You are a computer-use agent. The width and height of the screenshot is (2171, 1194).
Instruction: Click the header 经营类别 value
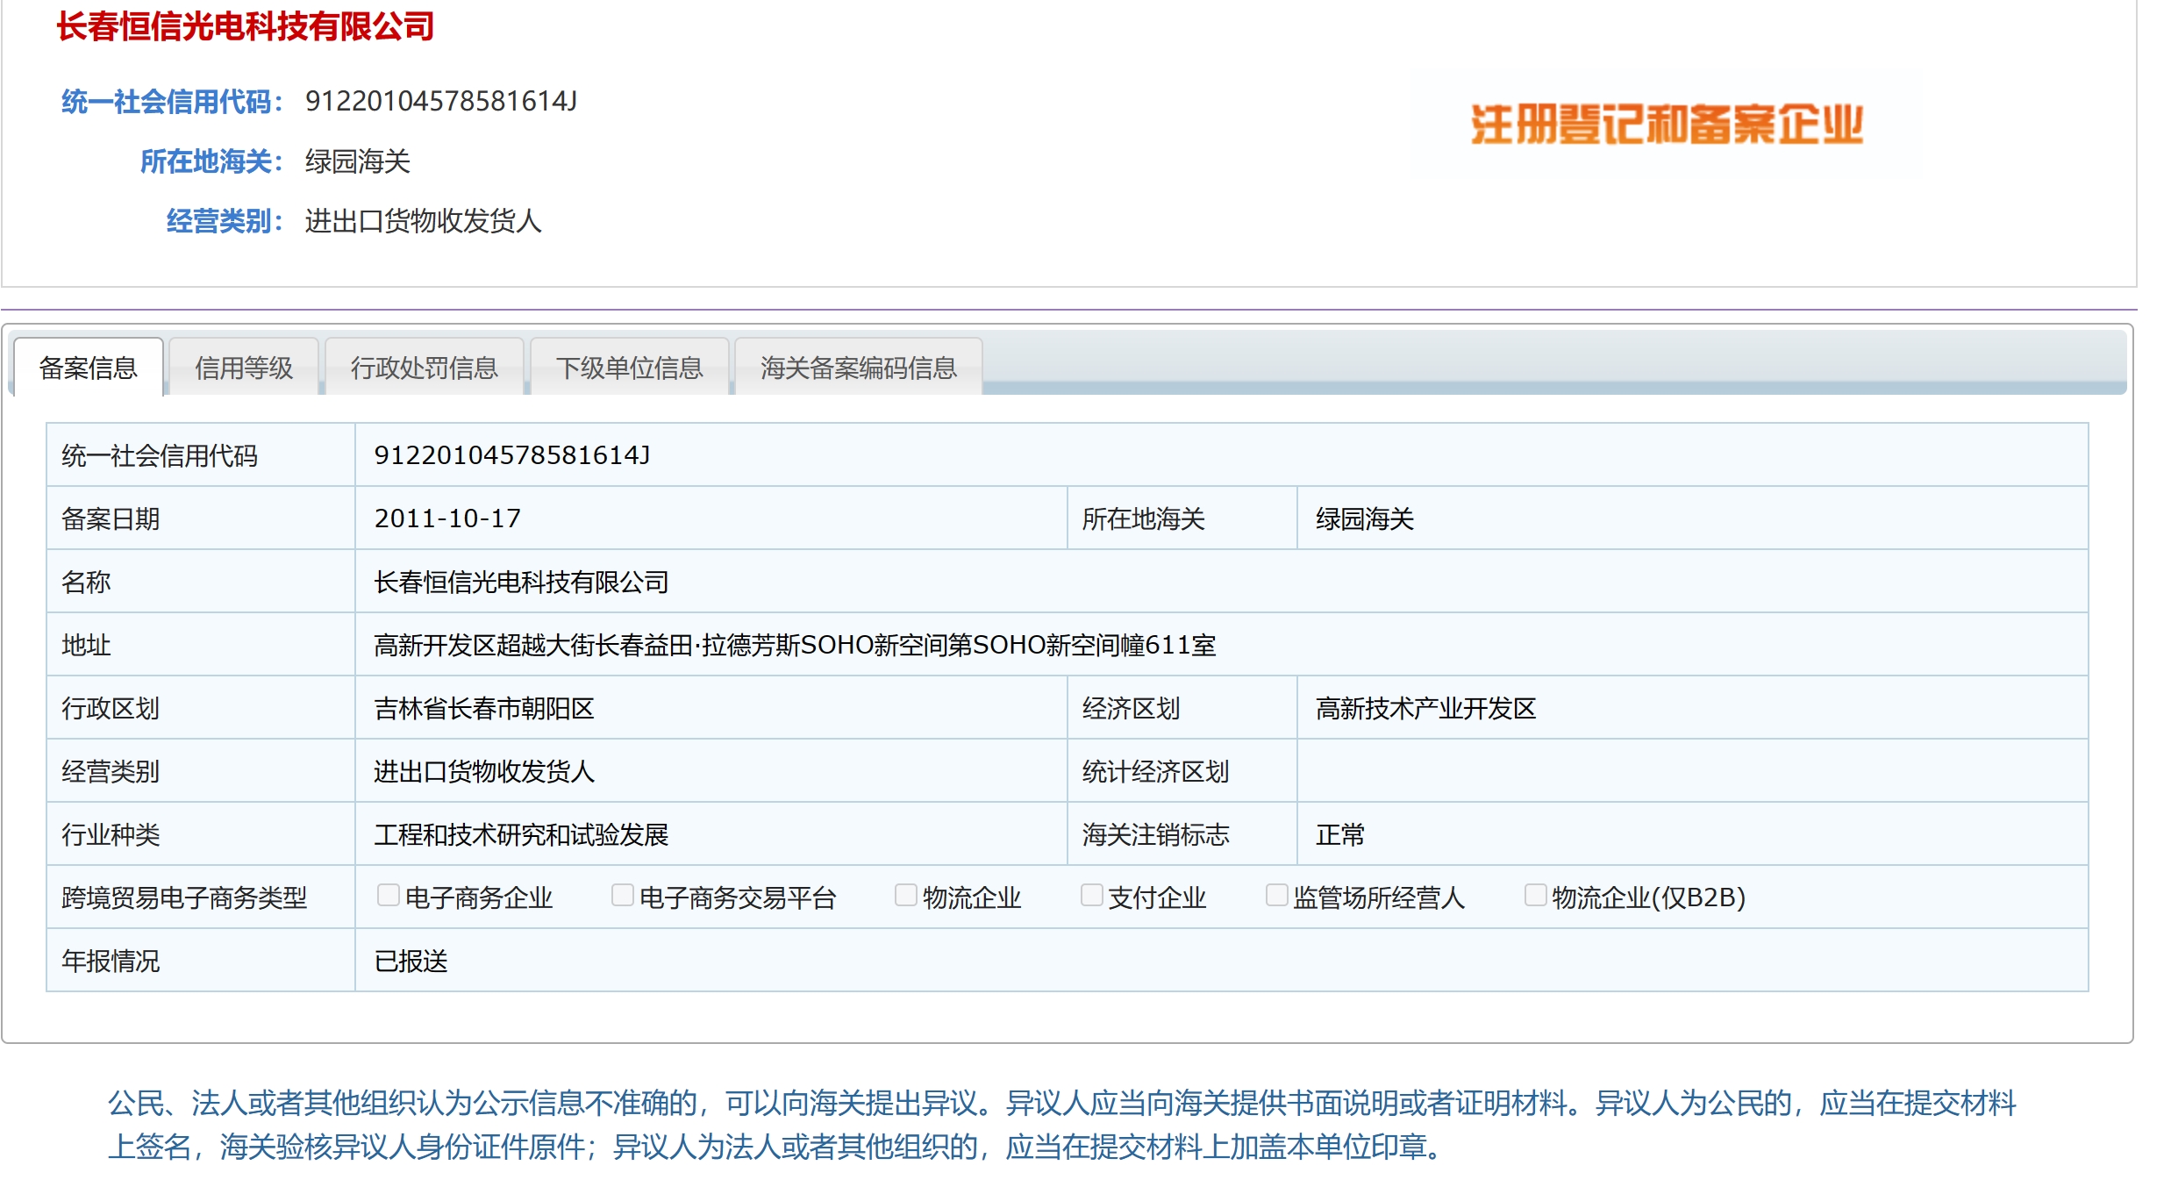click(424, 221)
